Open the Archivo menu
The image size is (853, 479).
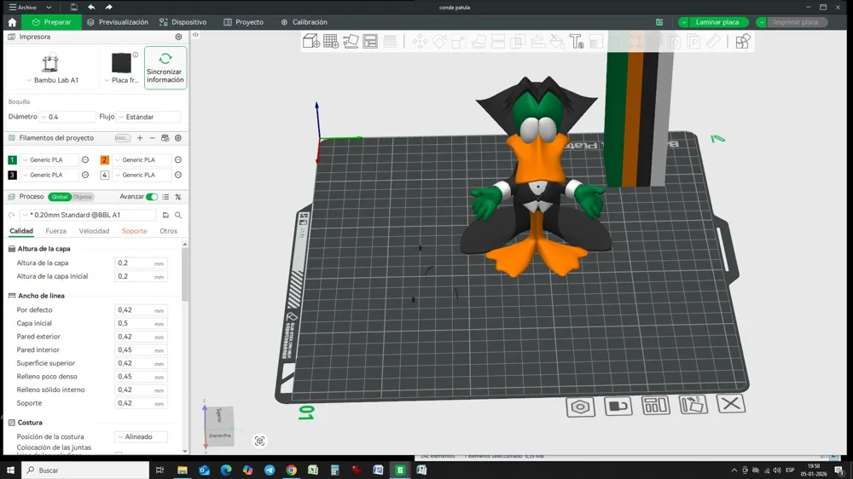pyautogui.click(x=22, y=7)
